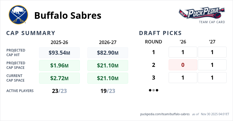
Task: Click the three-dot more rounds indicator
Action: [x=153, y=90]
